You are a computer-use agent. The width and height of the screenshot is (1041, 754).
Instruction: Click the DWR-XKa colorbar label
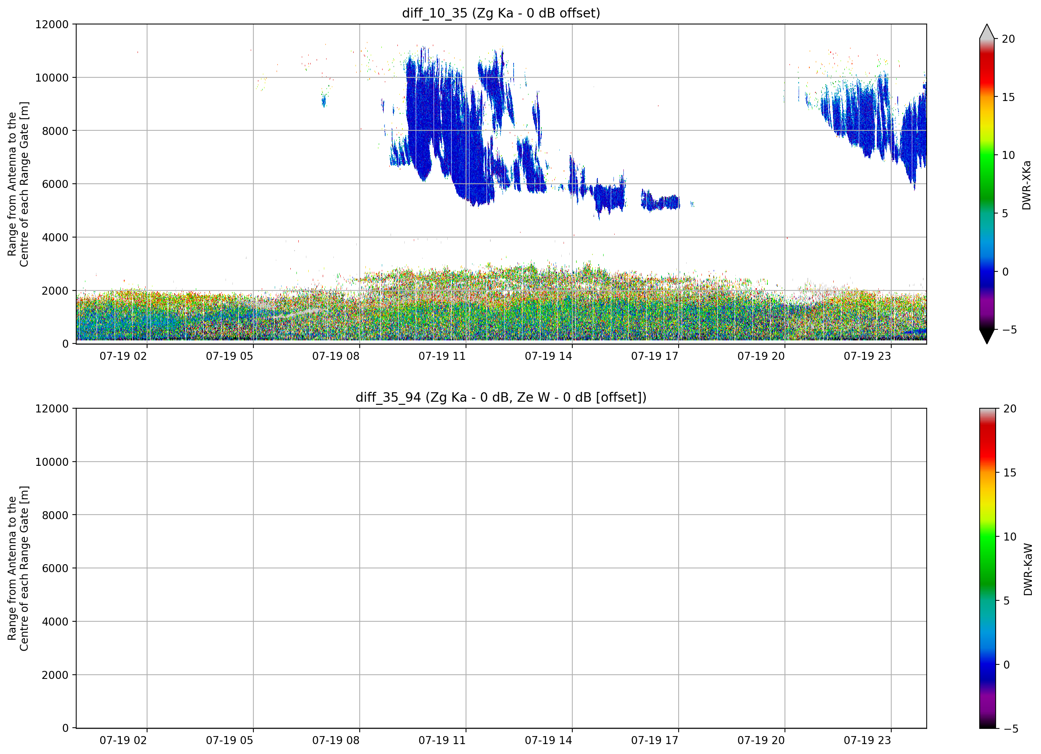1026,185
